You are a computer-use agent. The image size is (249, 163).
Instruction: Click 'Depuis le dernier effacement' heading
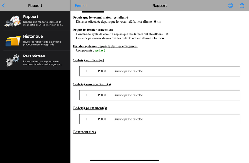93,30
